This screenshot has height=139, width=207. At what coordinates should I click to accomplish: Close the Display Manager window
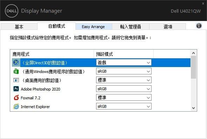203,4
